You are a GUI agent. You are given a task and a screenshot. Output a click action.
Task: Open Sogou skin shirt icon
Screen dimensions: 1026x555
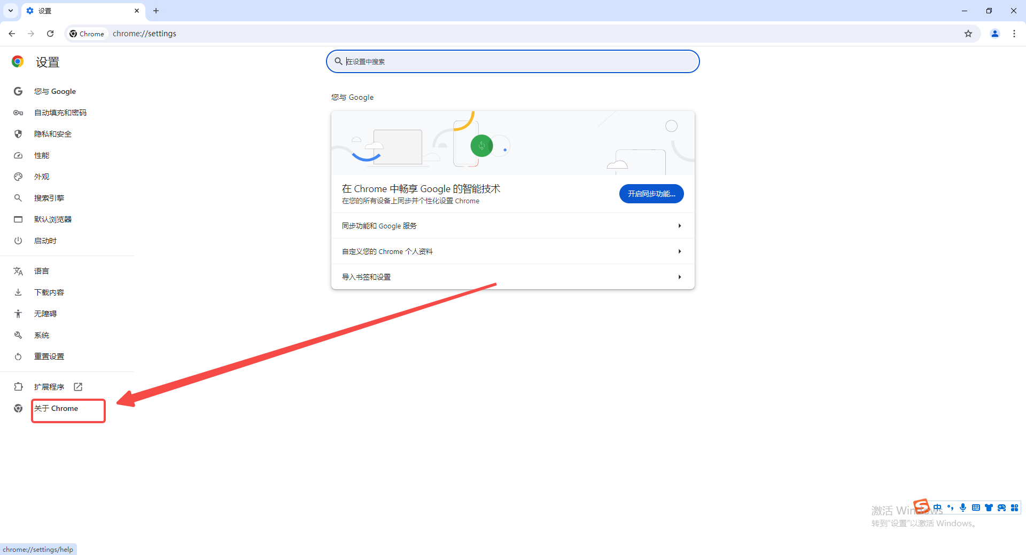coord(989,508)
